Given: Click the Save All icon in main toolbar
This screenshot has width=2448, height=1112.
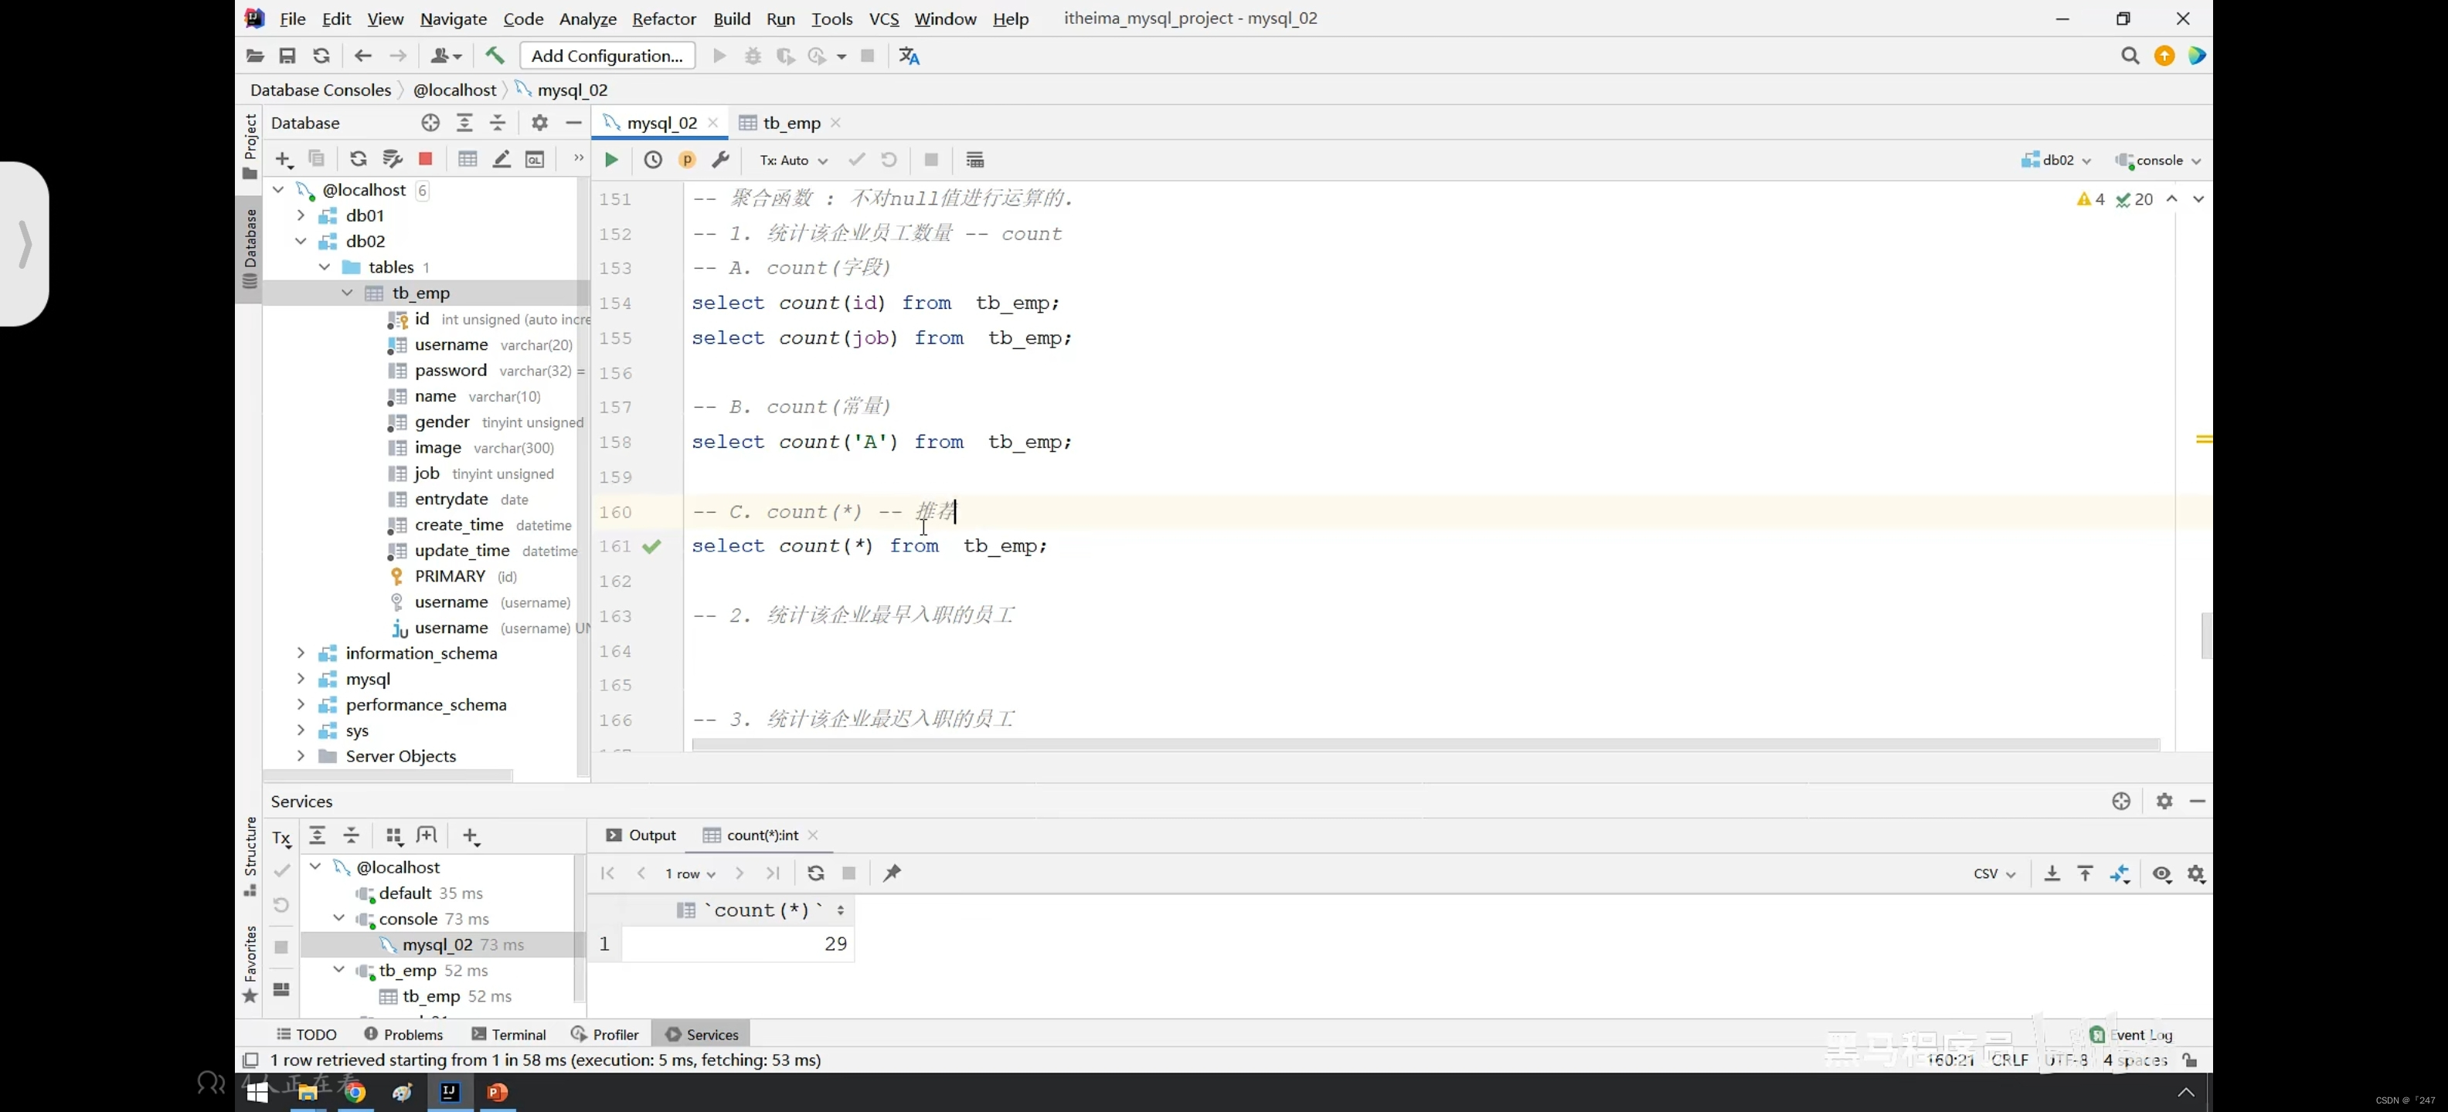Looking at the screenshot, I should (x=287, y=56).
